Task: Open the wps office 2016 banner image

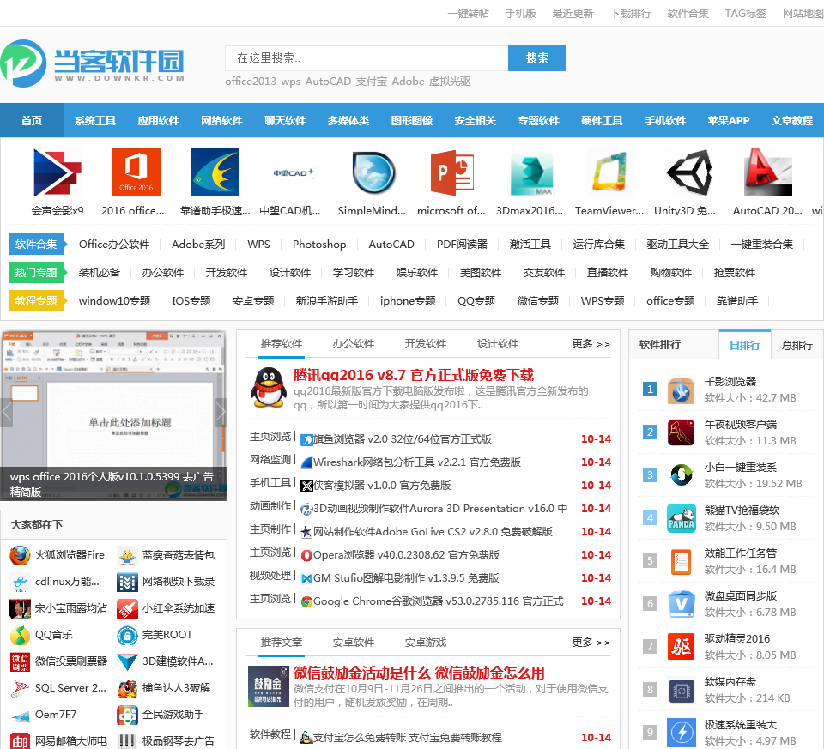Action: pyautogui.click(x=113, y=415)
